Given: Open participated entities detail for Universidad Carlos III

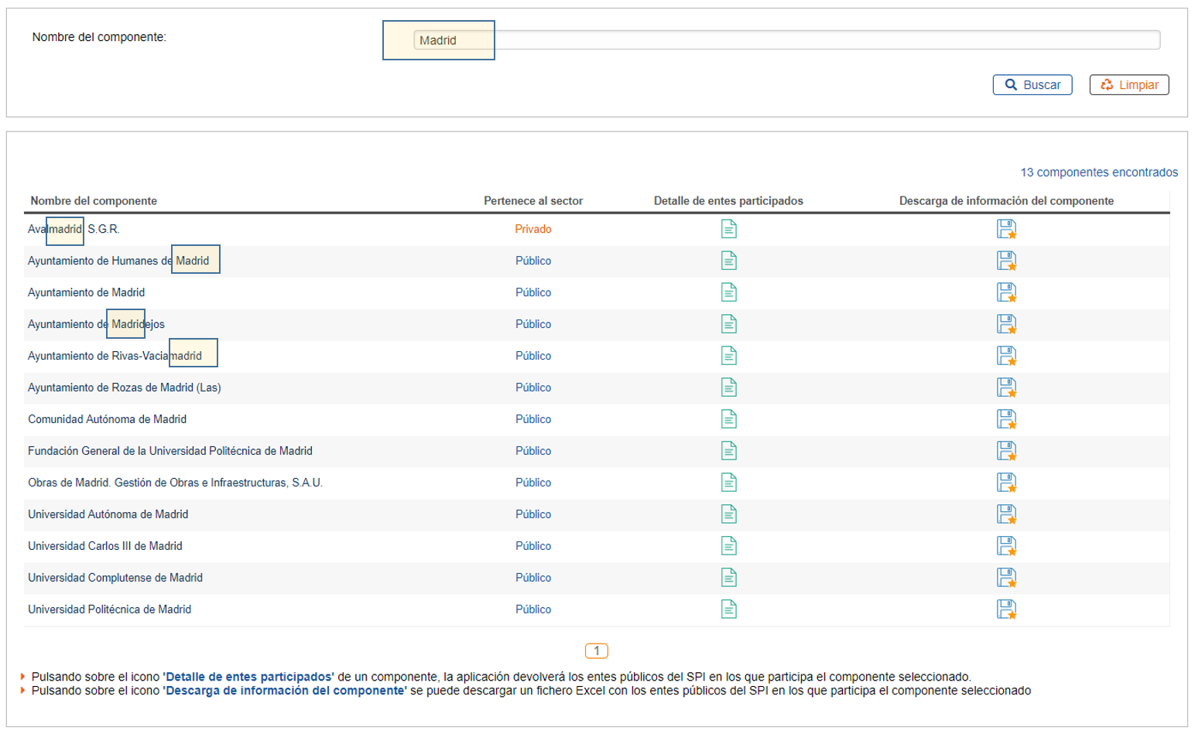Looking at the screenshot, I should [x=728, y=546].
